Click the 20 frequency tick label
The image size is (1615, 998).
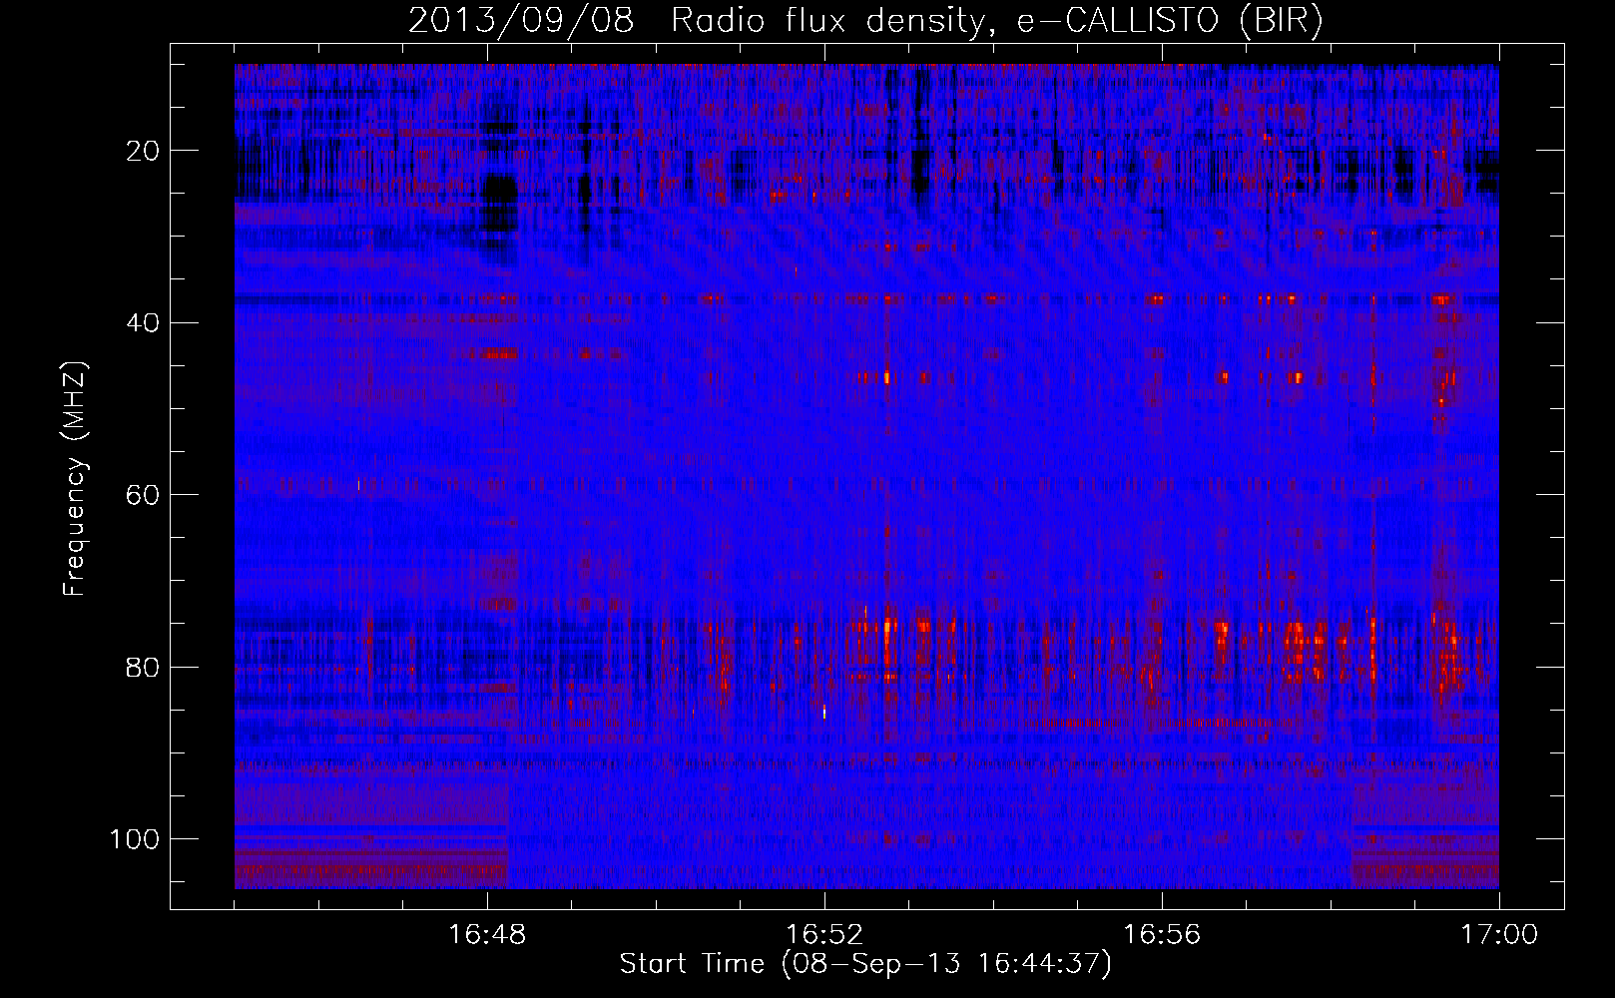pyautogui.click(x=143, y=151)
